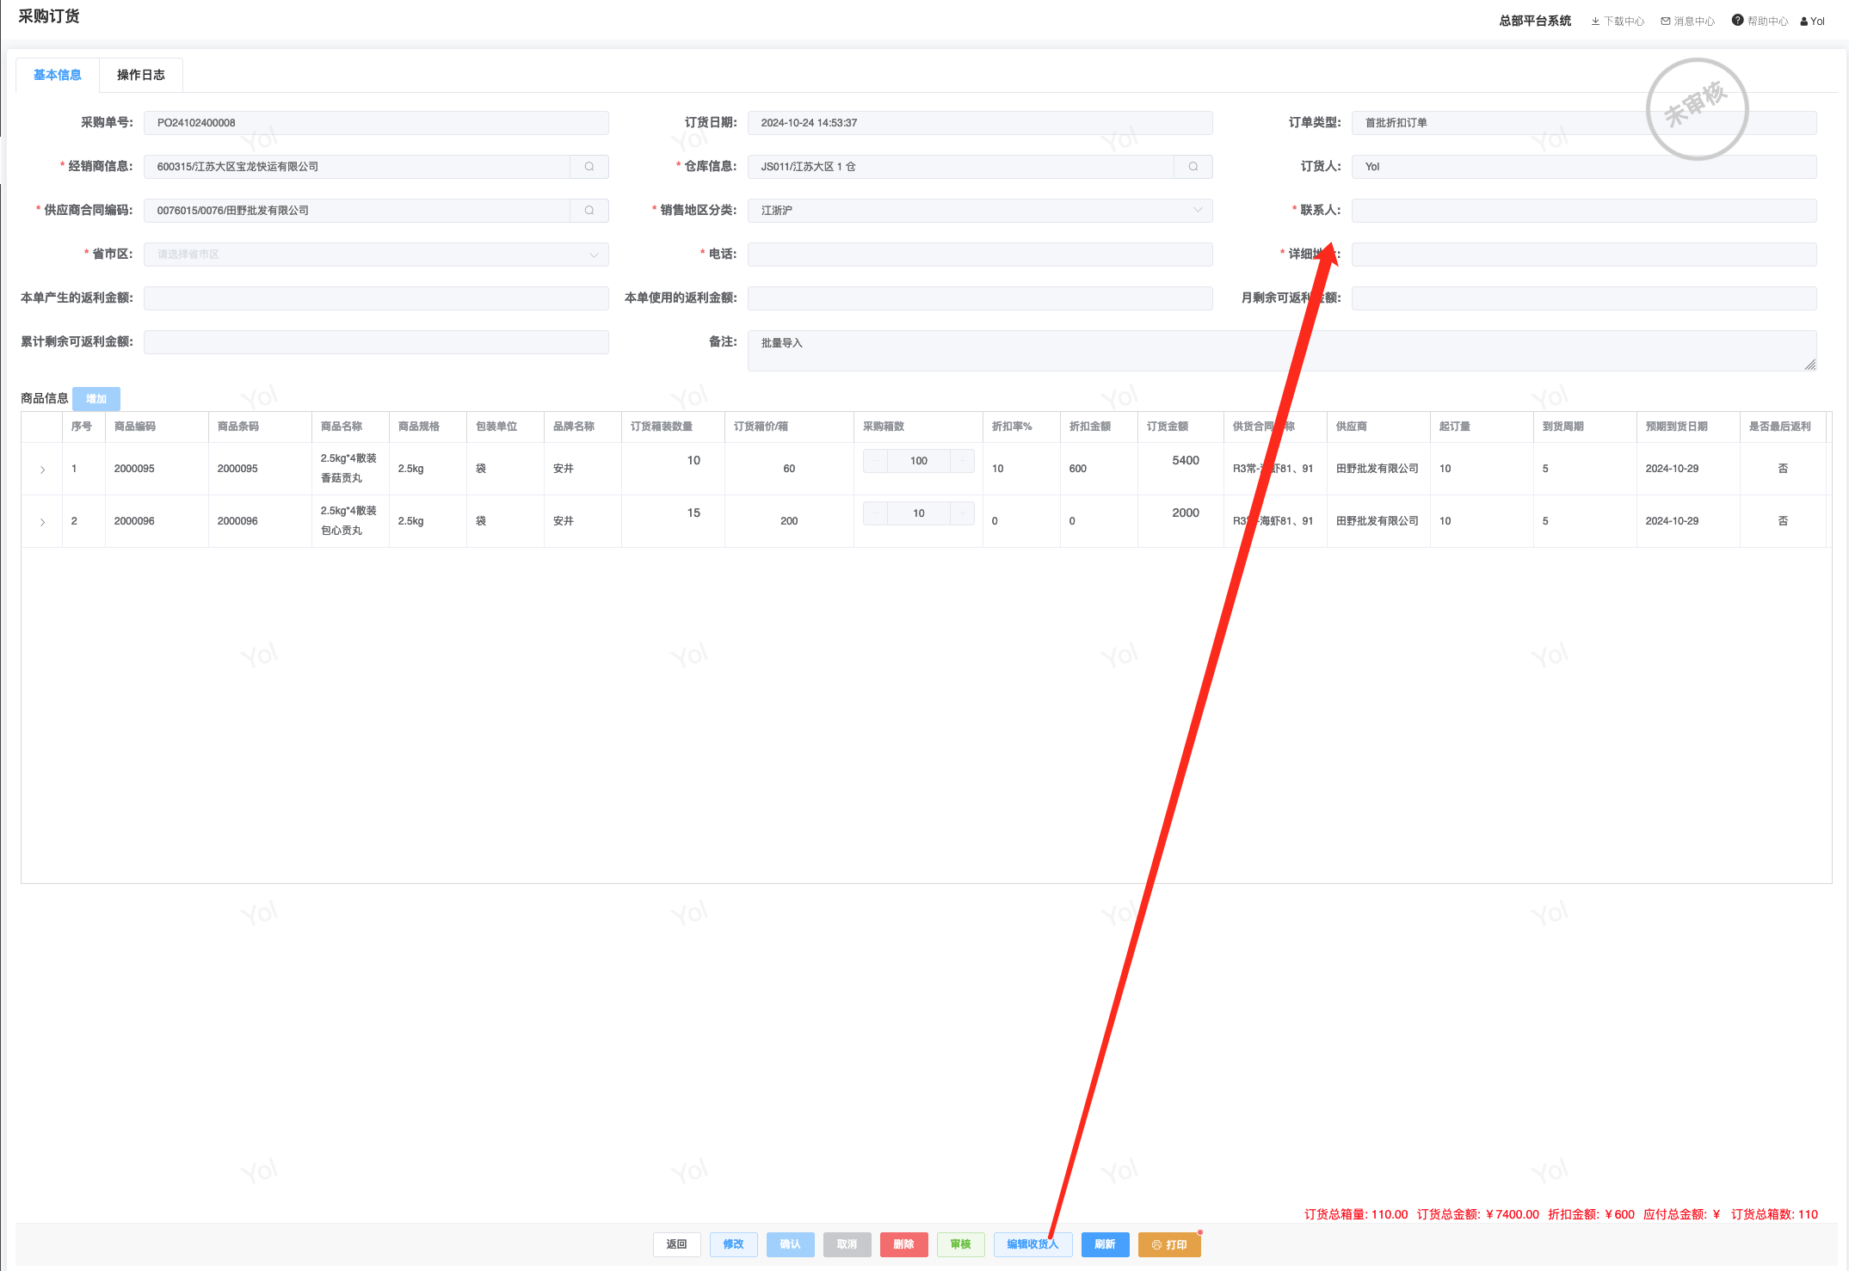Click search icon in 经销商信息 field

pos(589,167)
